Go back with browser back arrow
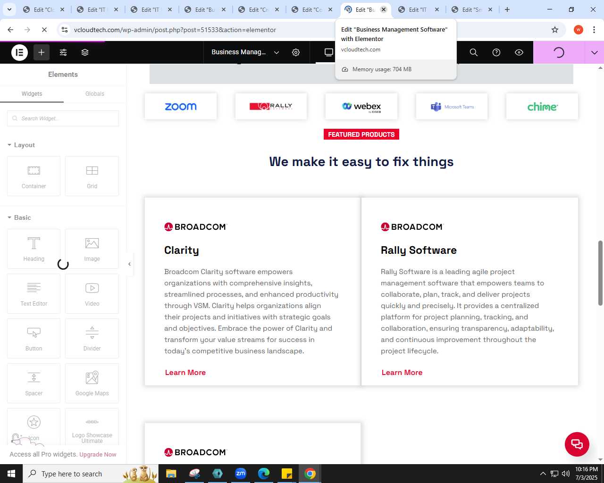This screenshot has width=604, height=483. [x=10, y=30]
